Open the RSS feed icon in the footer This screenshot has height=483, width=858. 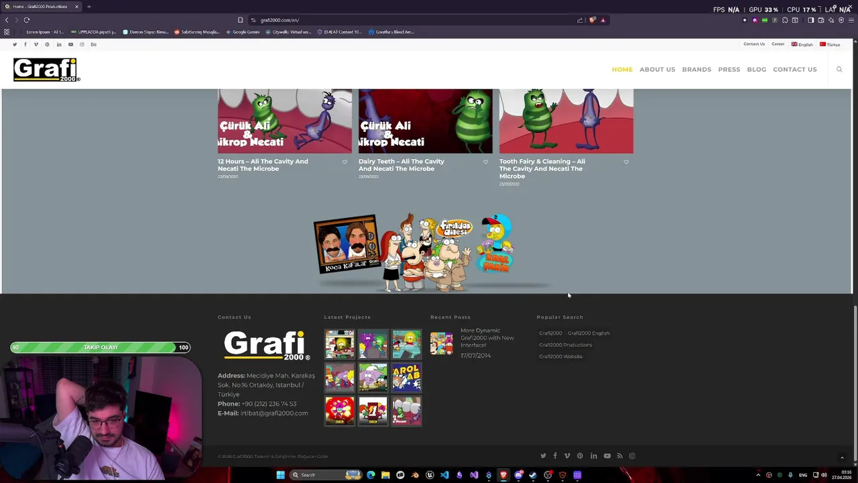[619, 456]
